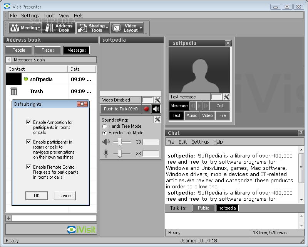
Task: Open the Settings menu in main menu bar
Action: 30,15
